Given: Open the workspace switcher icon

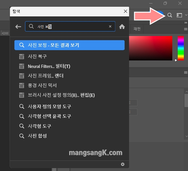Looking at the screenshot, I should (179, 15).
